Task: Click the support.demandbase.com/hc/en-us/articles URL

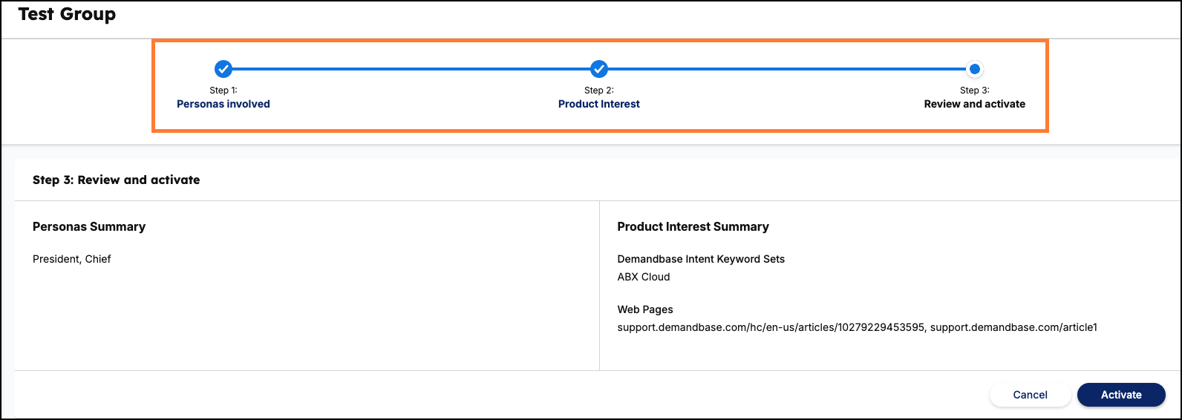Action: (771, 327)
